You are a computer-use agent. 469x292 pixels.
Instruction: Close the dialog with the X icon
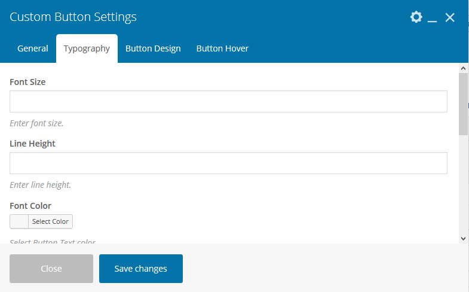pos(450,17)
